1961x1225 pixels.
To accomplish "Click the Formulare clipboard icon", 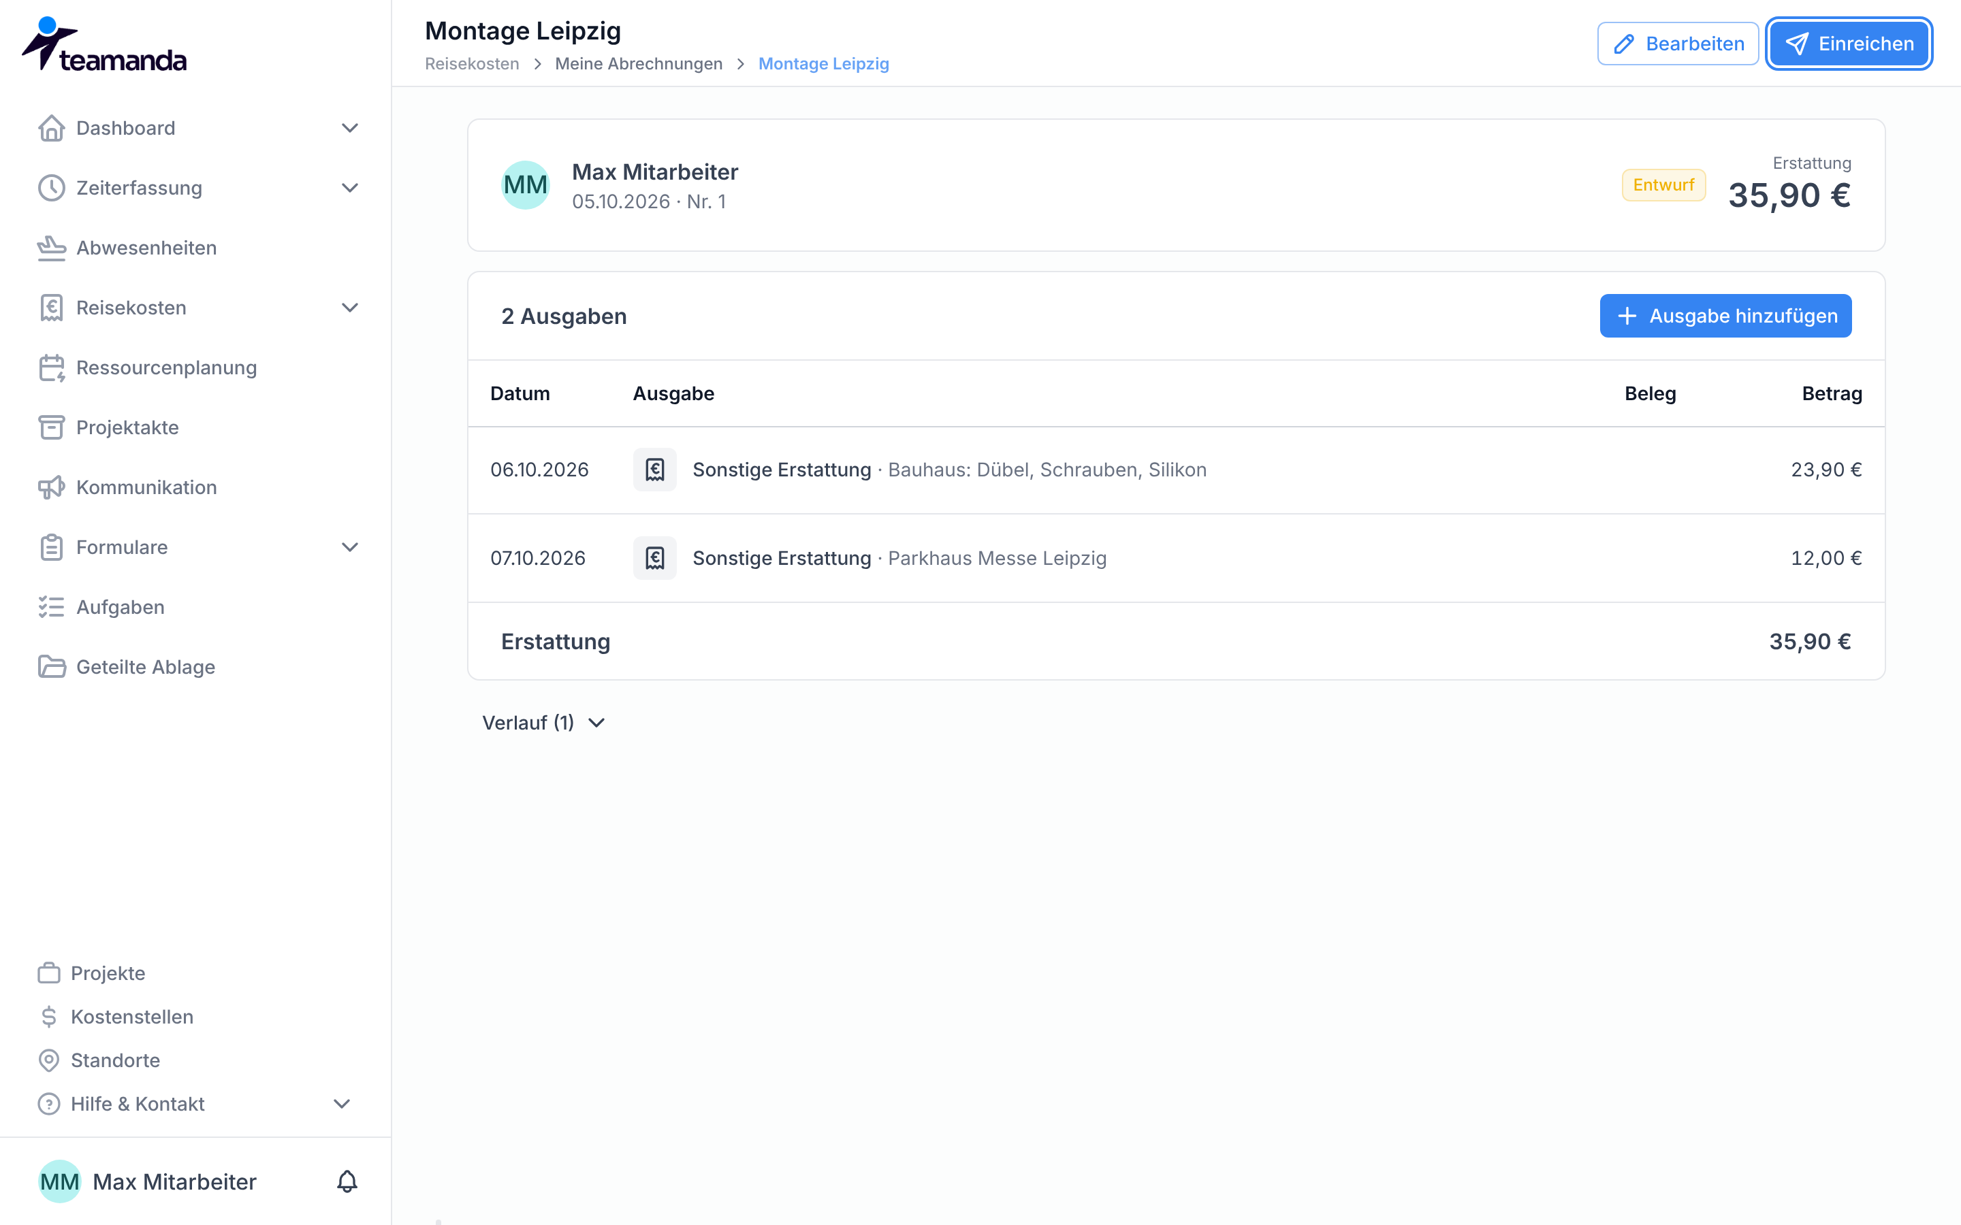I will [x=51, y=548].
